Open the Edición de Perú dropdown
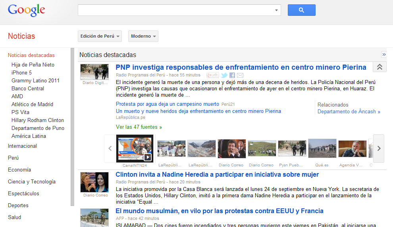Viewport: 393px width, 227px height. pyautogui.click(x=100, y=36)
